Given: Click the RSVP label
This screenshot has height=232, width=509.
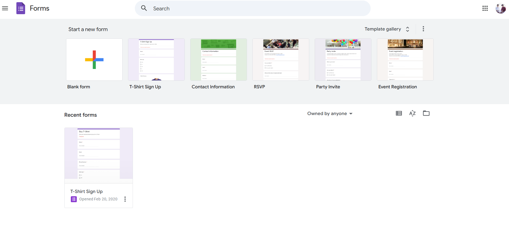Looking at the screenshot, I should click(259, 87).
